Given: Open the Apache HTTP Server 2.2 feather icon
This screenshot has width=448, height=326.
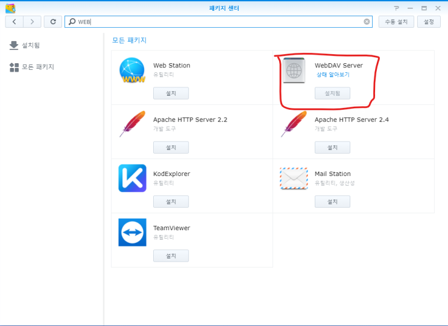Looking at the screenshot, I should pos(132,124).
